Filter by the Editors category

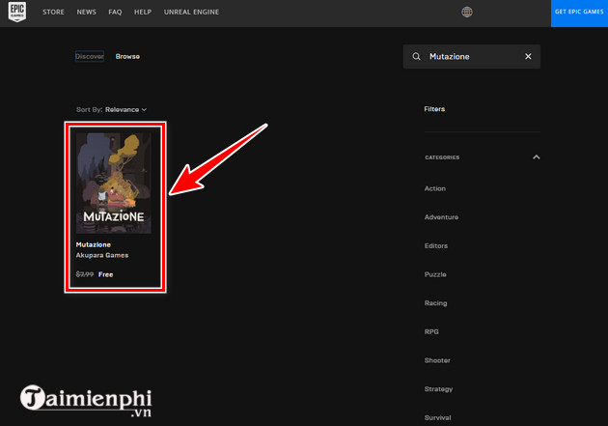[x=436, y=246]
